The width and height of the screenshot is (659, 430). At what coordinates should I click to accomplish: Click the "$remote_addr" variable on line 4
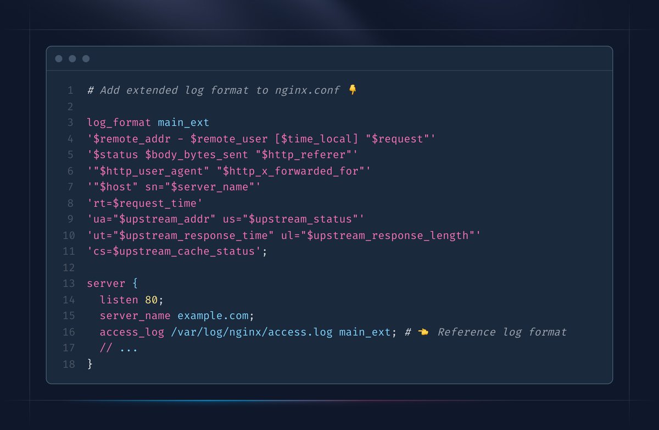tap(132, 139)
